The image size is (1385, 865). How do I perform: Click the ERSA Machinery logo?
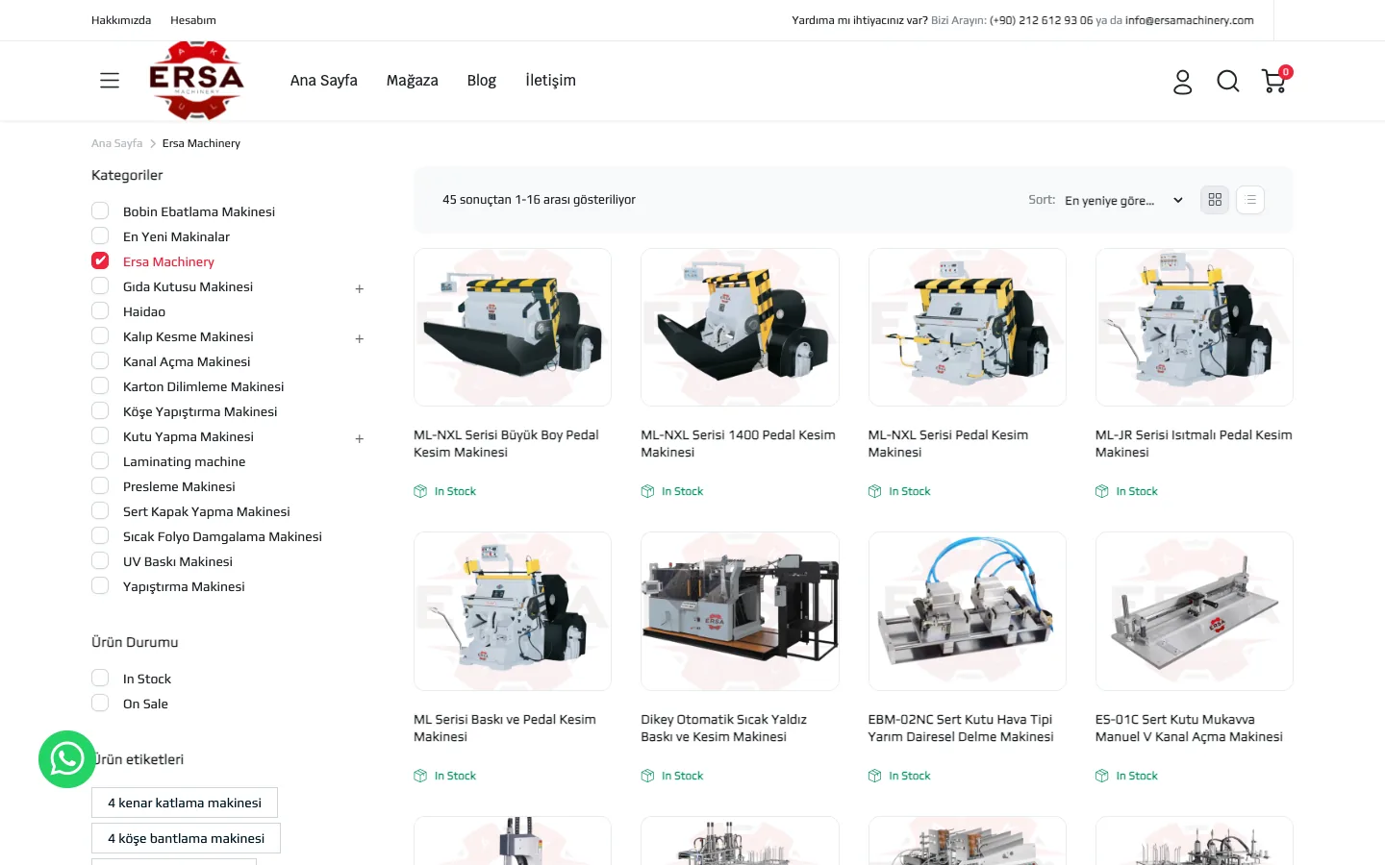[196, 81]
